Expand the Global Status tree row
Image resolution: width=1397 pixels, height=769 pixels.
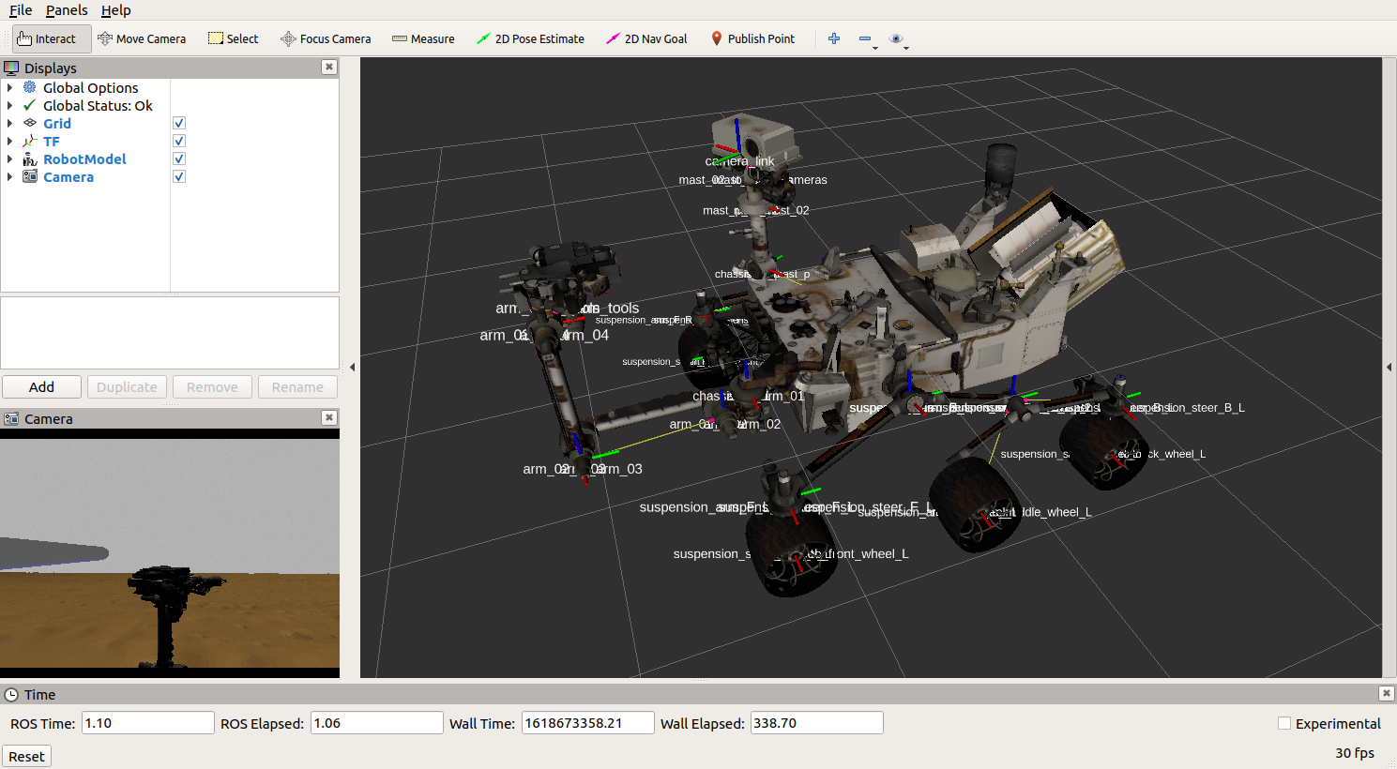tap(10, 105)
